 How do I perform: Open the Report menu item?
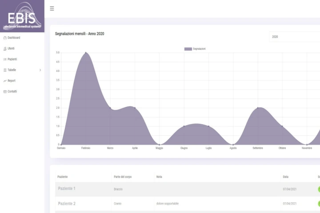[12, 81]
